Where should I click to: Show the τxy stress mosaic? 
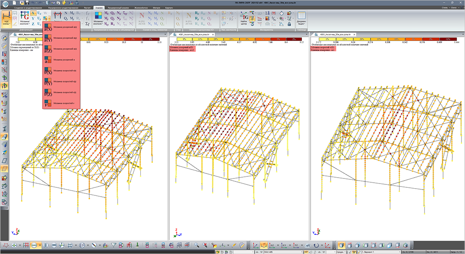pyautogui.click(x=125, y=14)
